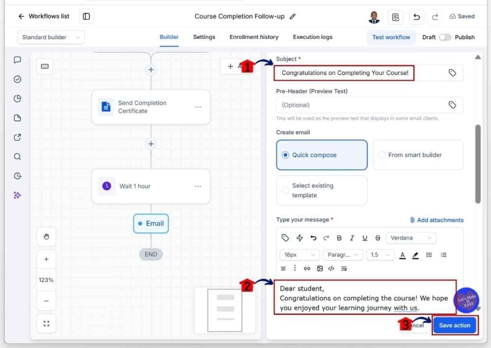Choose the text color underlined A icon

402,255
